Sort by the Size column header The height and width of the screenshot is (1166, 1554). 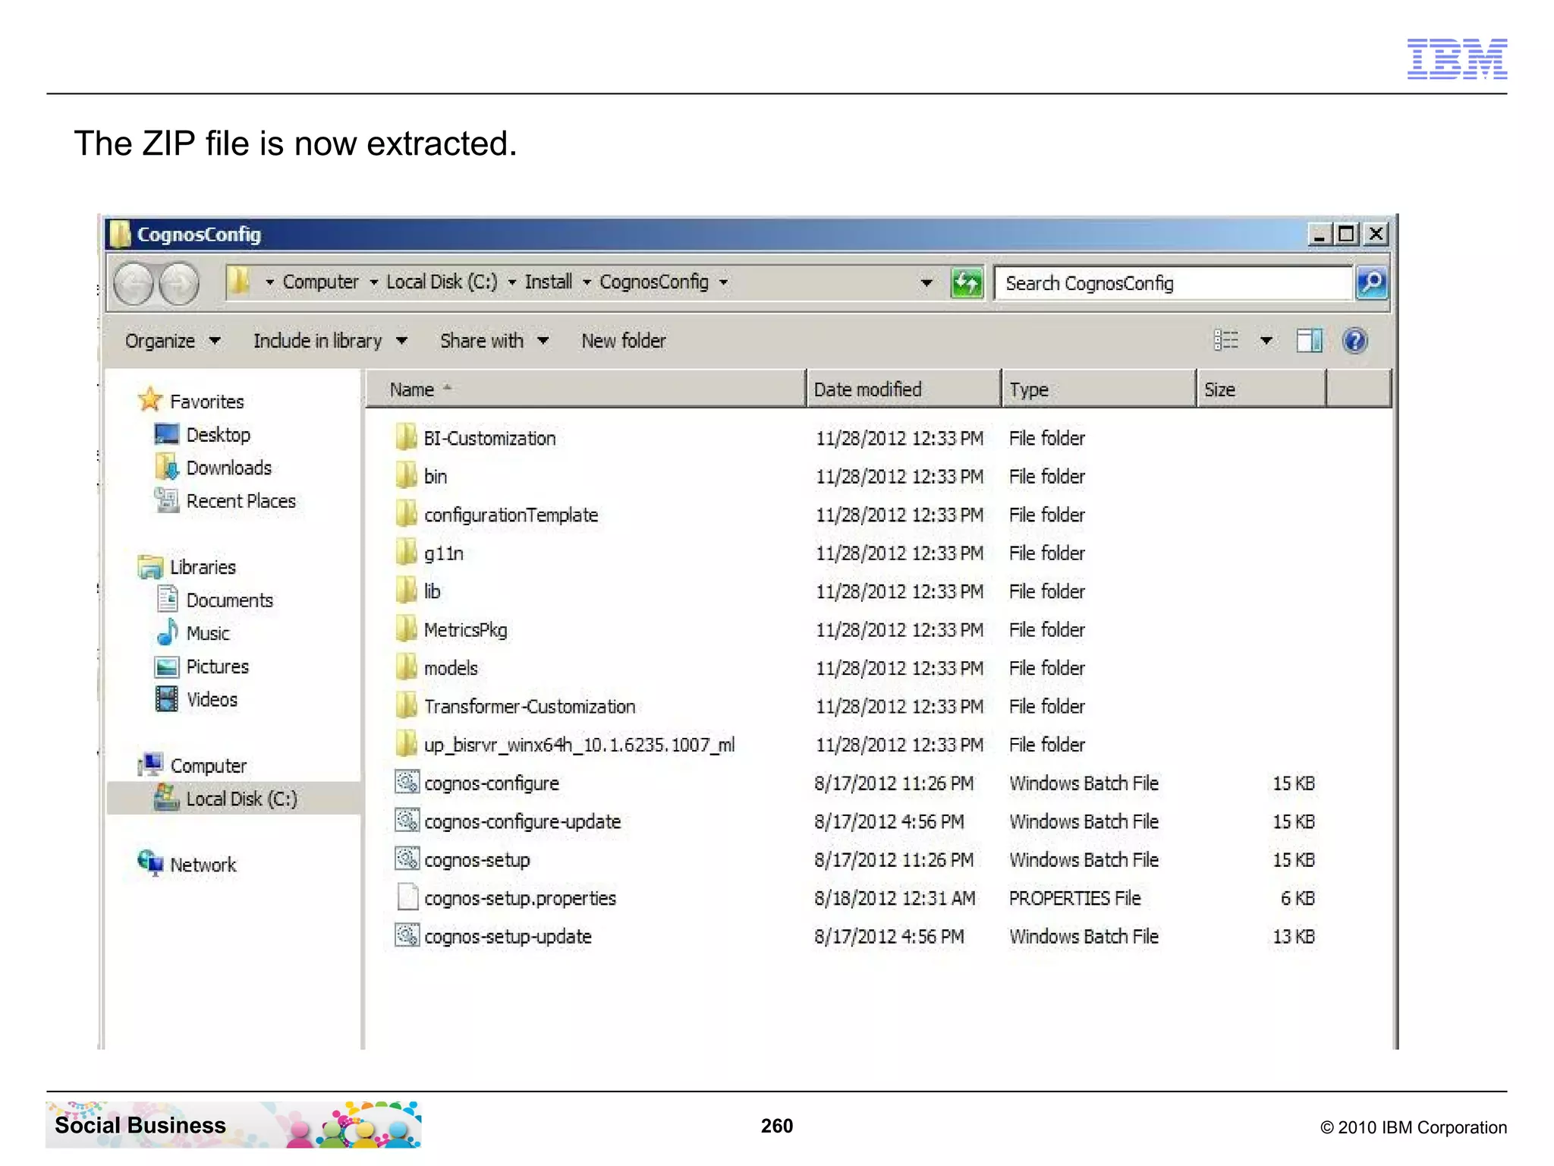(1262, 389)
